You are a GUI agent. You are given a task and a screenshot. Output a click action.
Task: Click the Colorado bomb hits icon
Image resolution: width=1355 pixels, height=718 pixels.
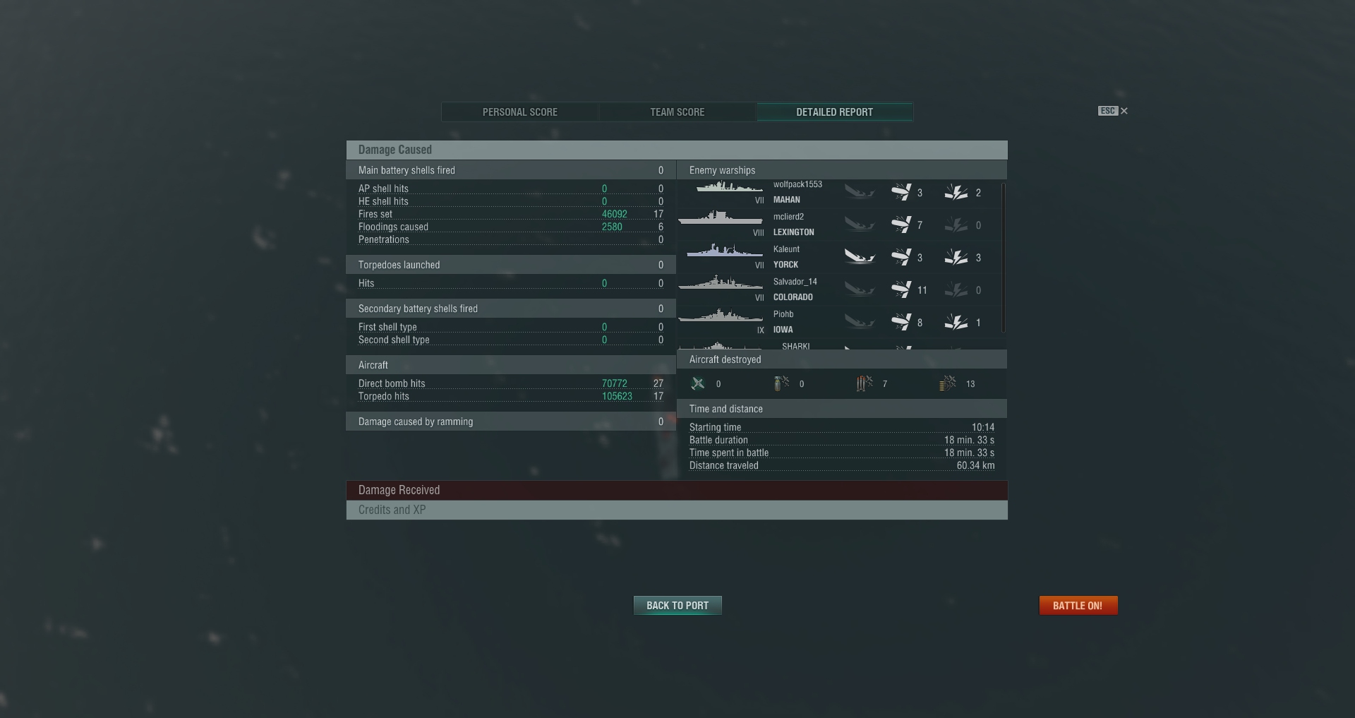click(901, 289)
